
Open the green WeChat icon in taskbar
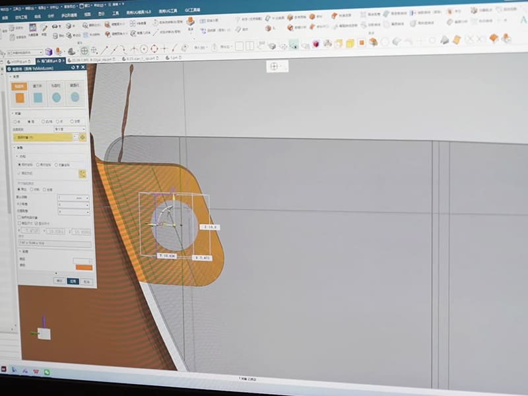click(x=47, y=372)
